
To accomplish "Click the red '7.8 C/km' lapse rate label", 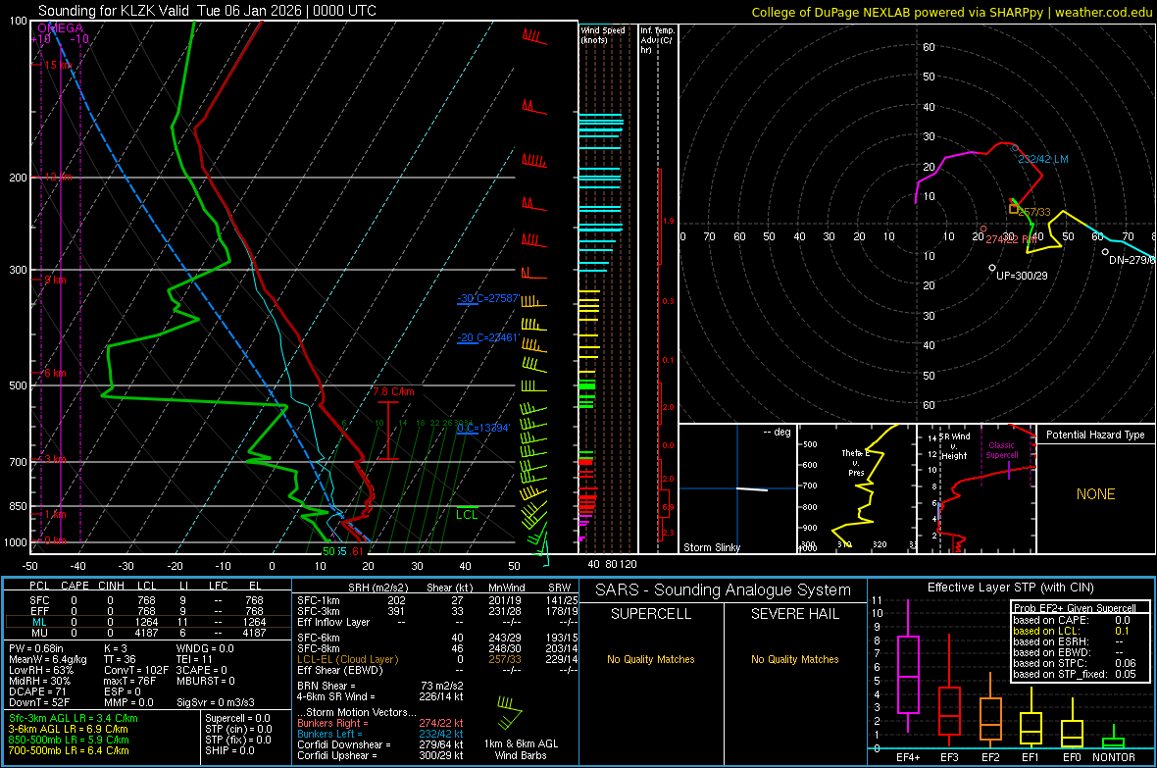I will point(394,391).
